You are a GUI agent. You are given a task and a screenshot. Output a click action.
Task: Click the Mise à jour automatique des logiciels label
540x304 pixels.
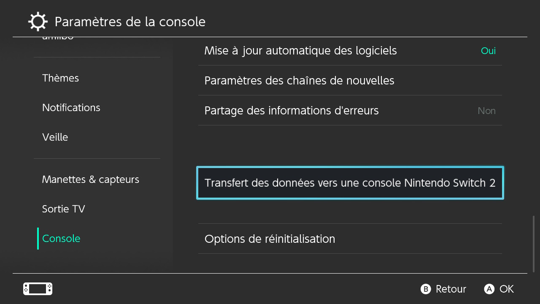300,51
